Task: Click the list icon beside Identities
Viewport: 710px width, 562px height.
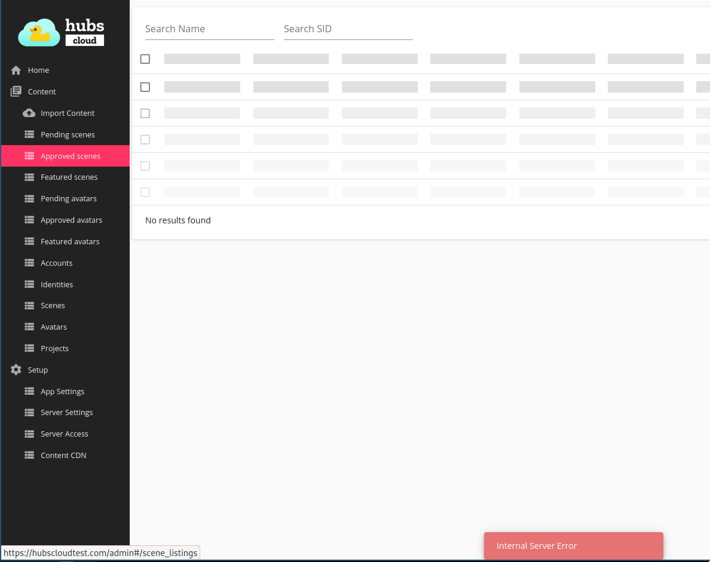Action: click(29, 284)
